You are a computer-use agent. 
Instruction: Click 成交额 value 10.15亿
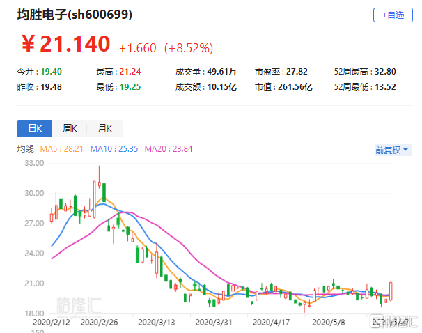222,87
